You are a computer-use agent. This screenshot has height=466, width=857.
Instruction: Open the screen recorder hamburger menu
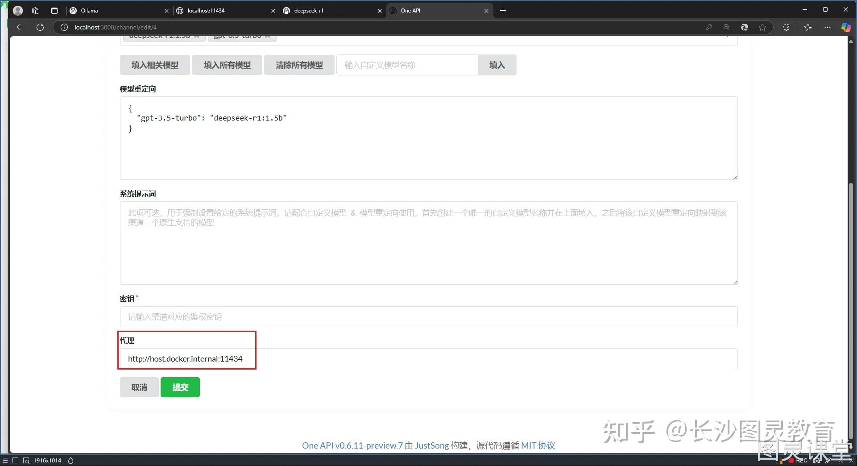pos(5,460)
